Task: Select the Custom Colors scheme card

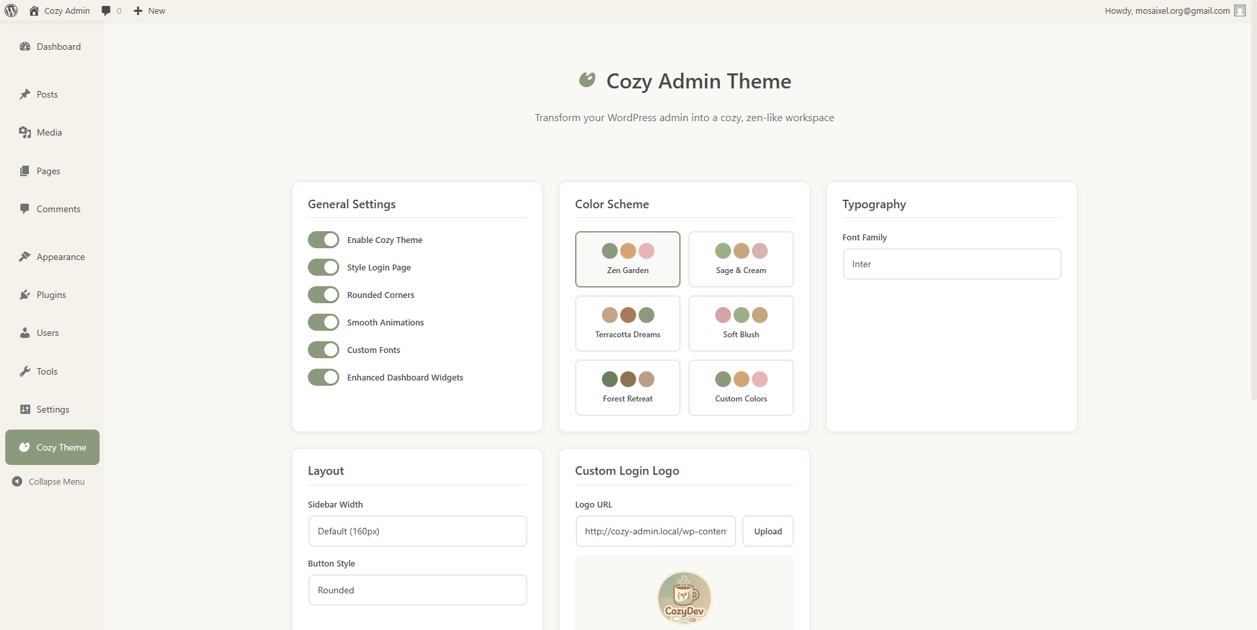Action: click(x=741, y=388)
